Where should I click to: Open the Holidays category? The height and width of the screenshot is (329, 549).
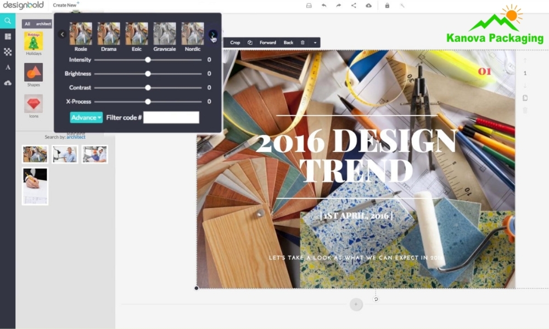[x=33, y=43]
